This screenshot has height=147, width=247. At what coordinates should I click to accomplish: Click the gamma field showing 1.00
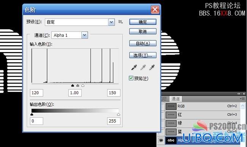pyautogui.click(x=75, y=93)
